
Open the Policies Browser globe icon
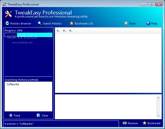[7, 23]
